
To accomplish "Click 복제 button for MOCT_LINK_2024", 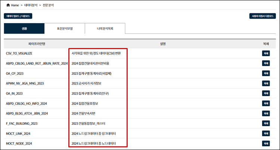I will point(266,134).
